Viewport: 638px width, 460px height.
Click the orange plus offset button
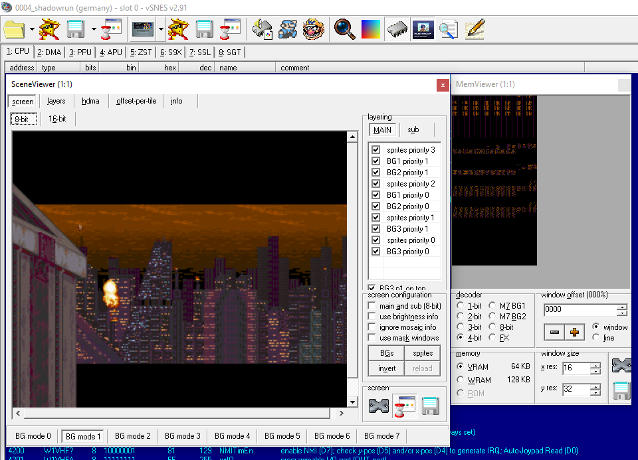coord(574,332)
